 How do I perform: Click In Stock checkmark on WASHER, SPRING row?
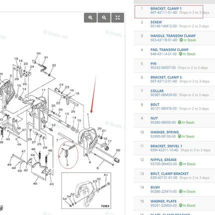(179, 136)
